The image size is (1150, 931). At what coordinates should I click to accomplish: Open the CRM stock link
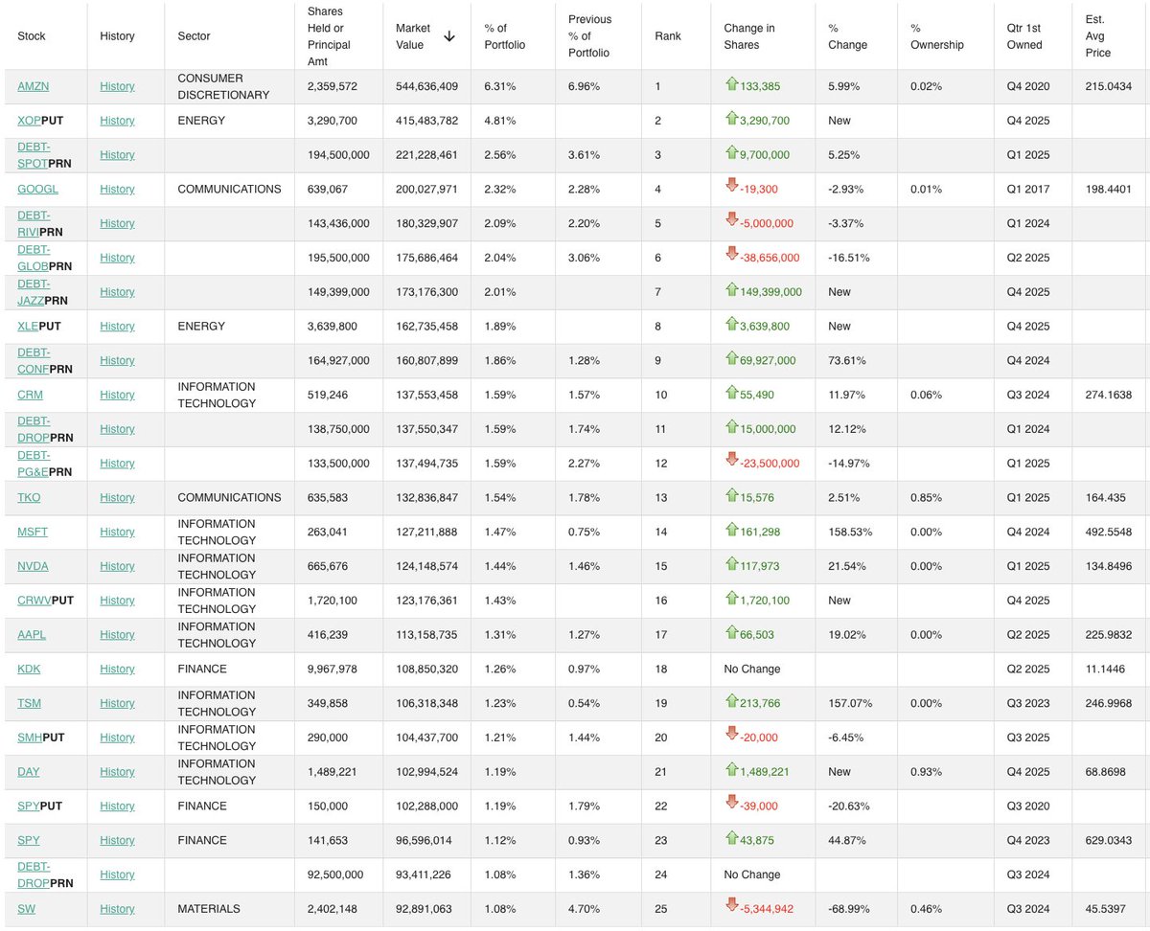click(30, 395)
